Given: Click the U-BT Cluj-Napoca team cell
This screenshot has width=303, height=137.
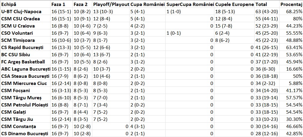Looking at the screenshot, I should (26, 12).
